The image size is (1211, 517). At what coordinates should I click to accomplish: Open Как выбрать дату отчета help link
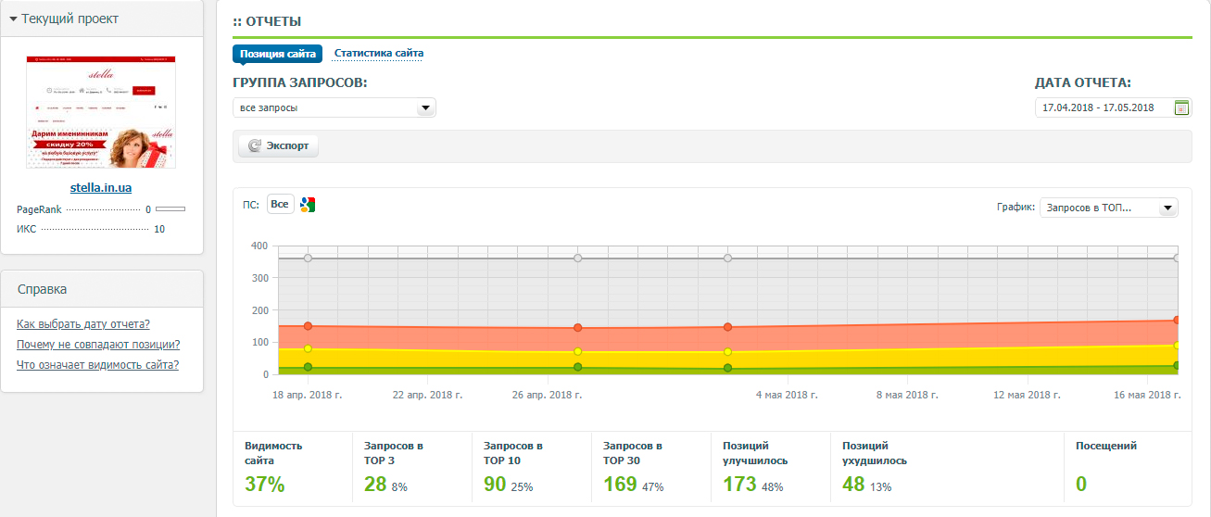point(83,324)
